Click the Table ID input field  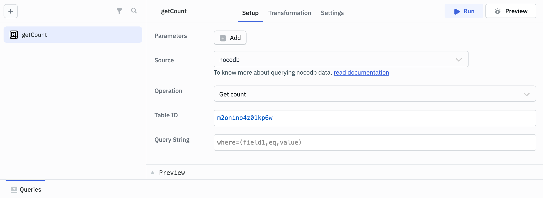[374, 118]
